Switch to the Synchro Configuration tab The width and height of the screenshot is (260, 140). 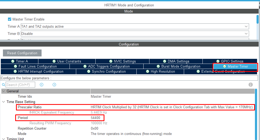point(106,71)
